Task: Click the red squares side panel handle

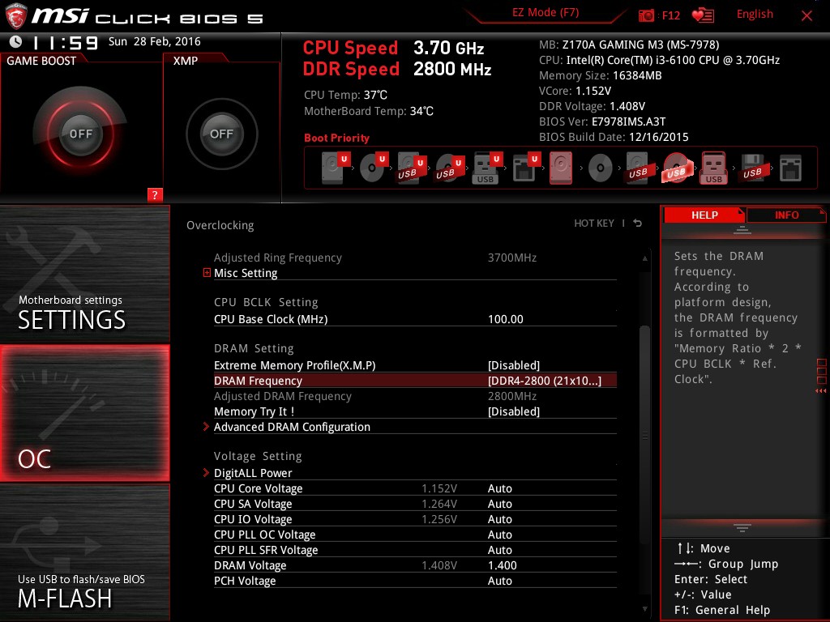Action: [x=822, y=376]
